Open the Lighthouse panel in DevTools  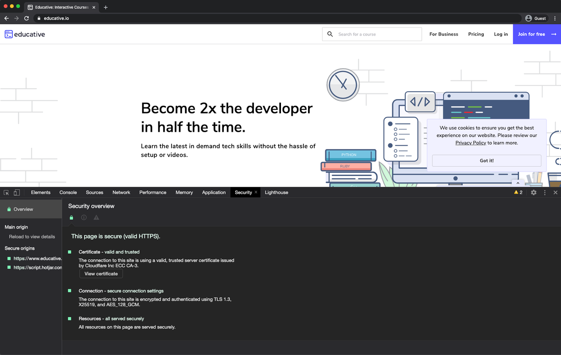click(x=275, y=192)
